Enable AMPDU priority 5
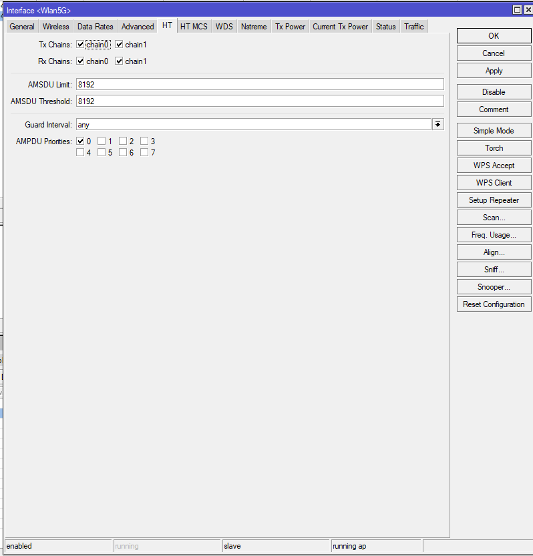Viewport: 533px width, 556px height. point(102,152)
